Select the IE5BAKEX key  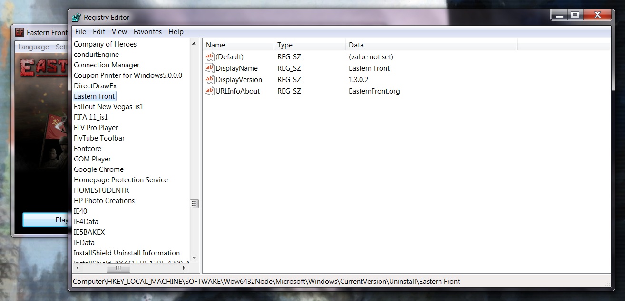(x=89, y=232)
